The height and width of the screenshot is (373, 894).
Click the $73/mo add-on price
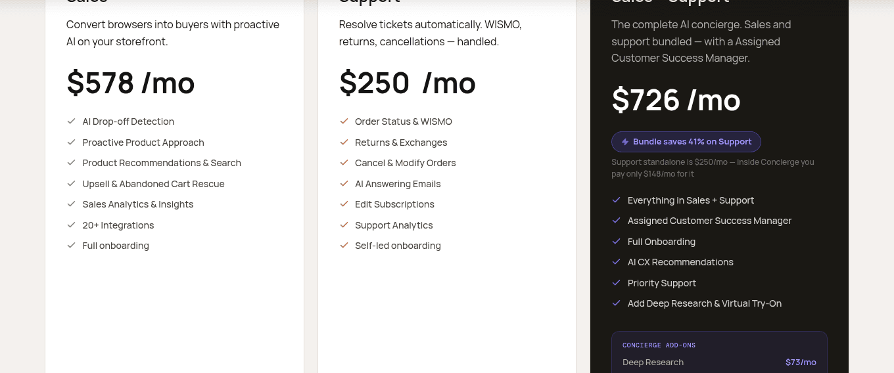coord(801,362)
